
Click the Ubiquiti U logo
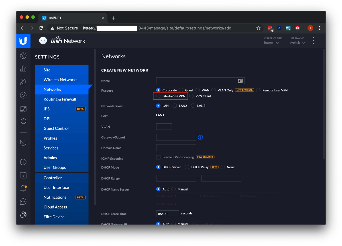pos(23,41)
